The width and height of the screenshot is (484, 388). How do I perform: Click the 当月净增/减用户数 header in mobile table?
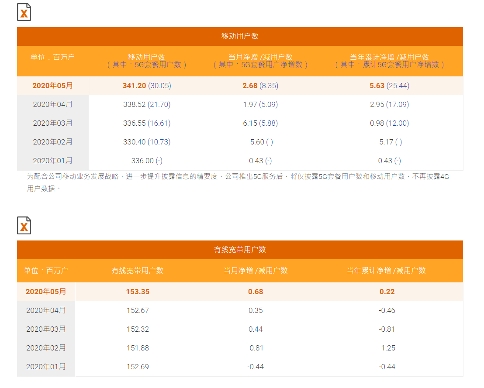[x=261, y=57]
